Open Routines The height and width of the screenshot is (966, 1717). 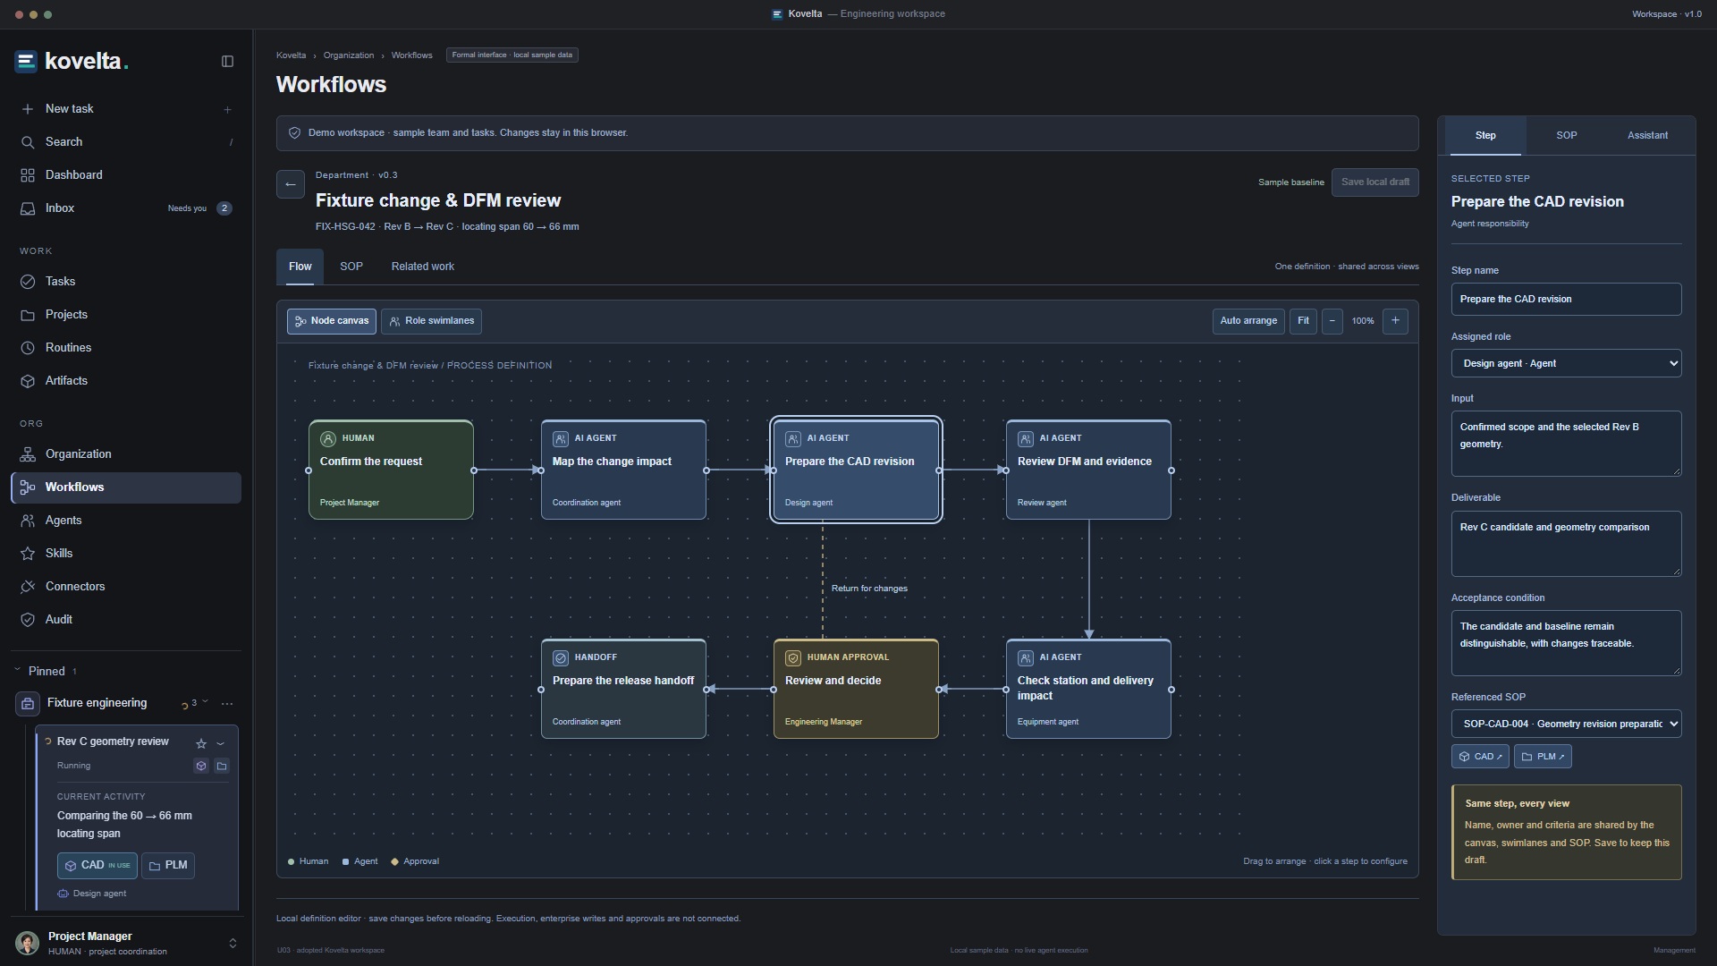pyautogui.click(x=126, y=348)
